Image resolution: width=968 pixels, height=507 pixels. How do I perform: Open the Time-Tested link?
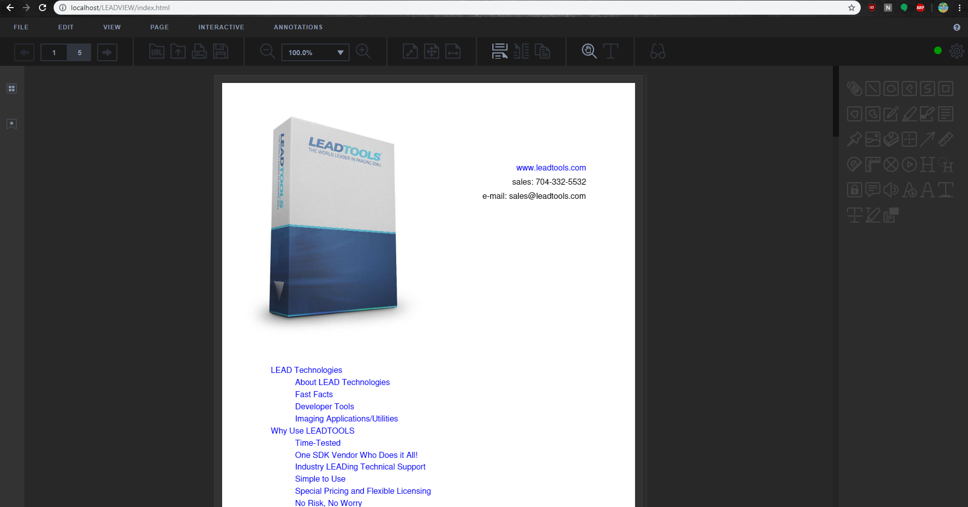pos(318,443)
